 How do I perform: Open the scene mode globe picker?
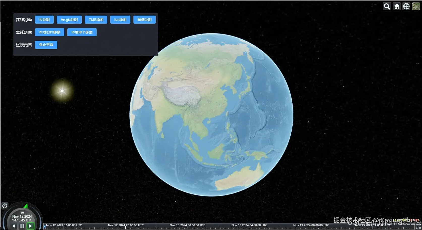click(x=406, y=6)
